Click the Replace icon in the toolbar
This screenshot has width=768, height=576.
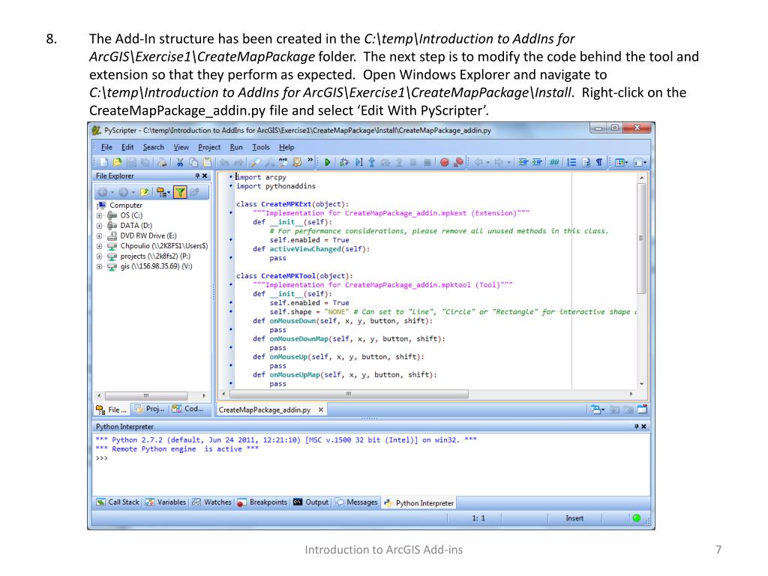click(x=283, y=162)
